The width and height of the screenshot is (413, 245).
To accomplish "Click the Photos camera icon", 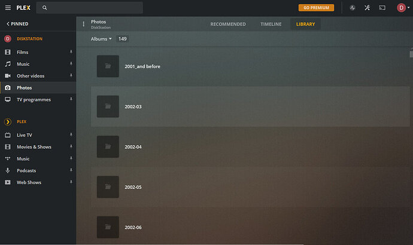I will (8, 87).
